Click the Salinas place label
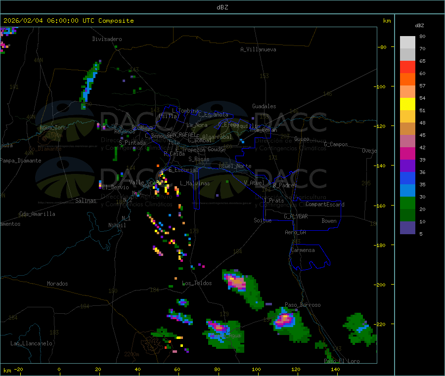 86,201
